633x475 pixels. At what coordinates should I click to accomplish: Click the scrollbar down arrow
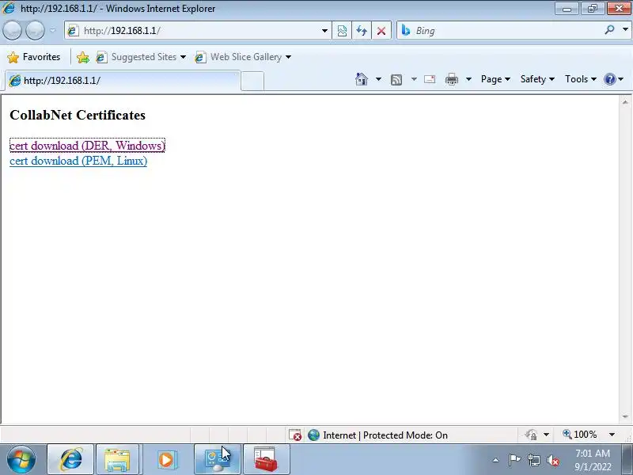(x=625, y=416)
